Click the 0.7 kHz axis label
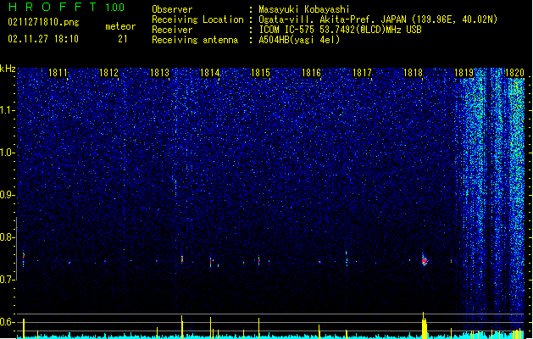Viewport: 533px width, 339px height. (7, 280)
